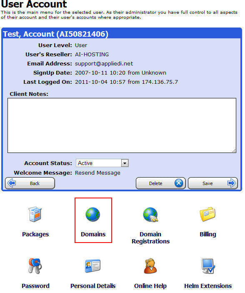Delete the user account

(160, 183)
